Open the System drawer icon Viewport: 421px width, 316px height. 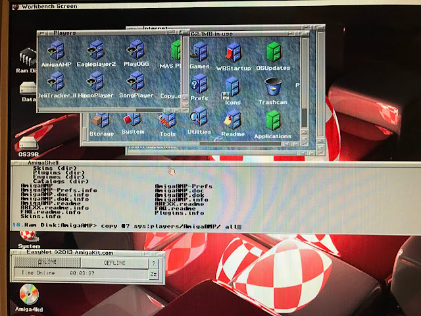click(133, 120)
